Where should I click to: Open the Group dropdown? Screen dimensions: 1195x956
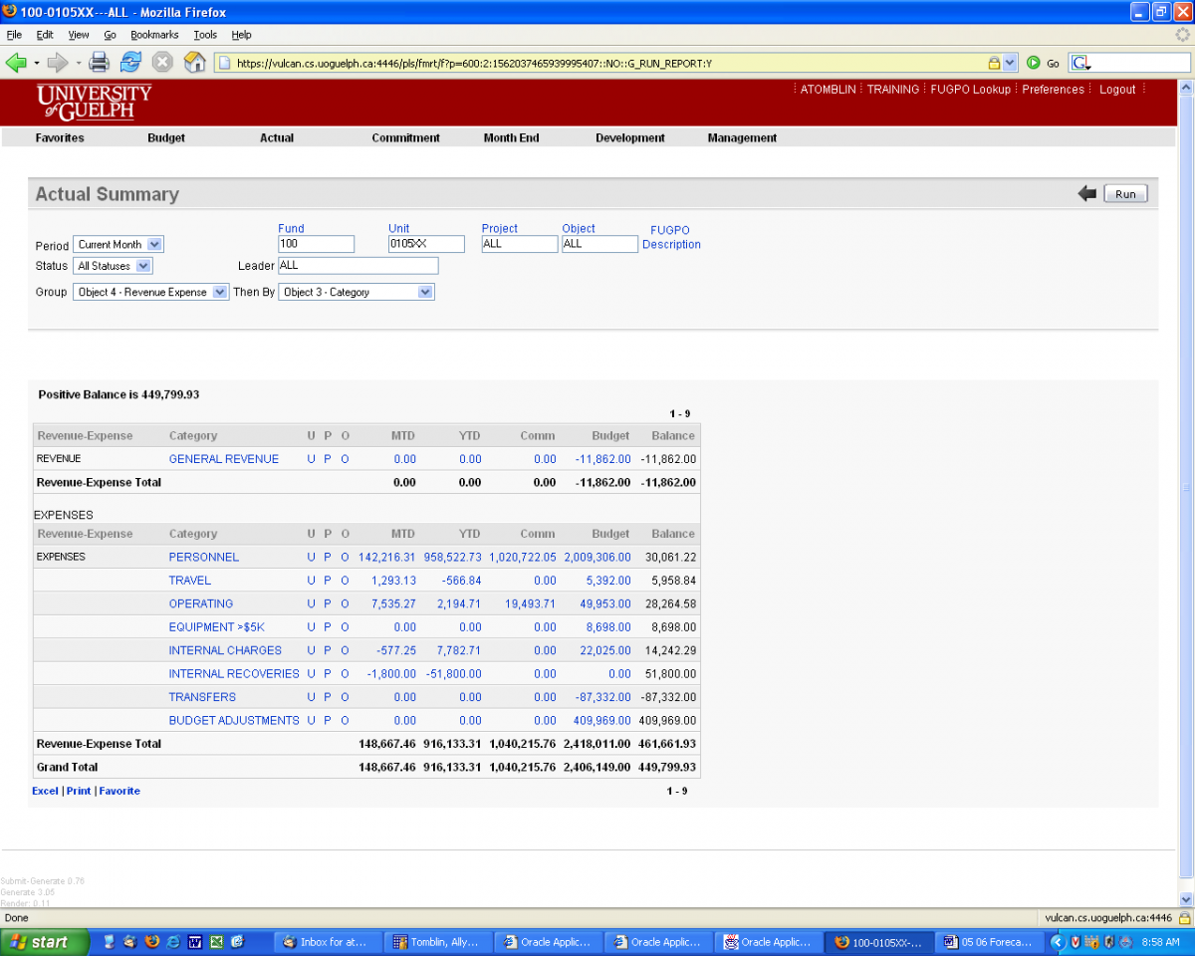[x=151, y=292]
